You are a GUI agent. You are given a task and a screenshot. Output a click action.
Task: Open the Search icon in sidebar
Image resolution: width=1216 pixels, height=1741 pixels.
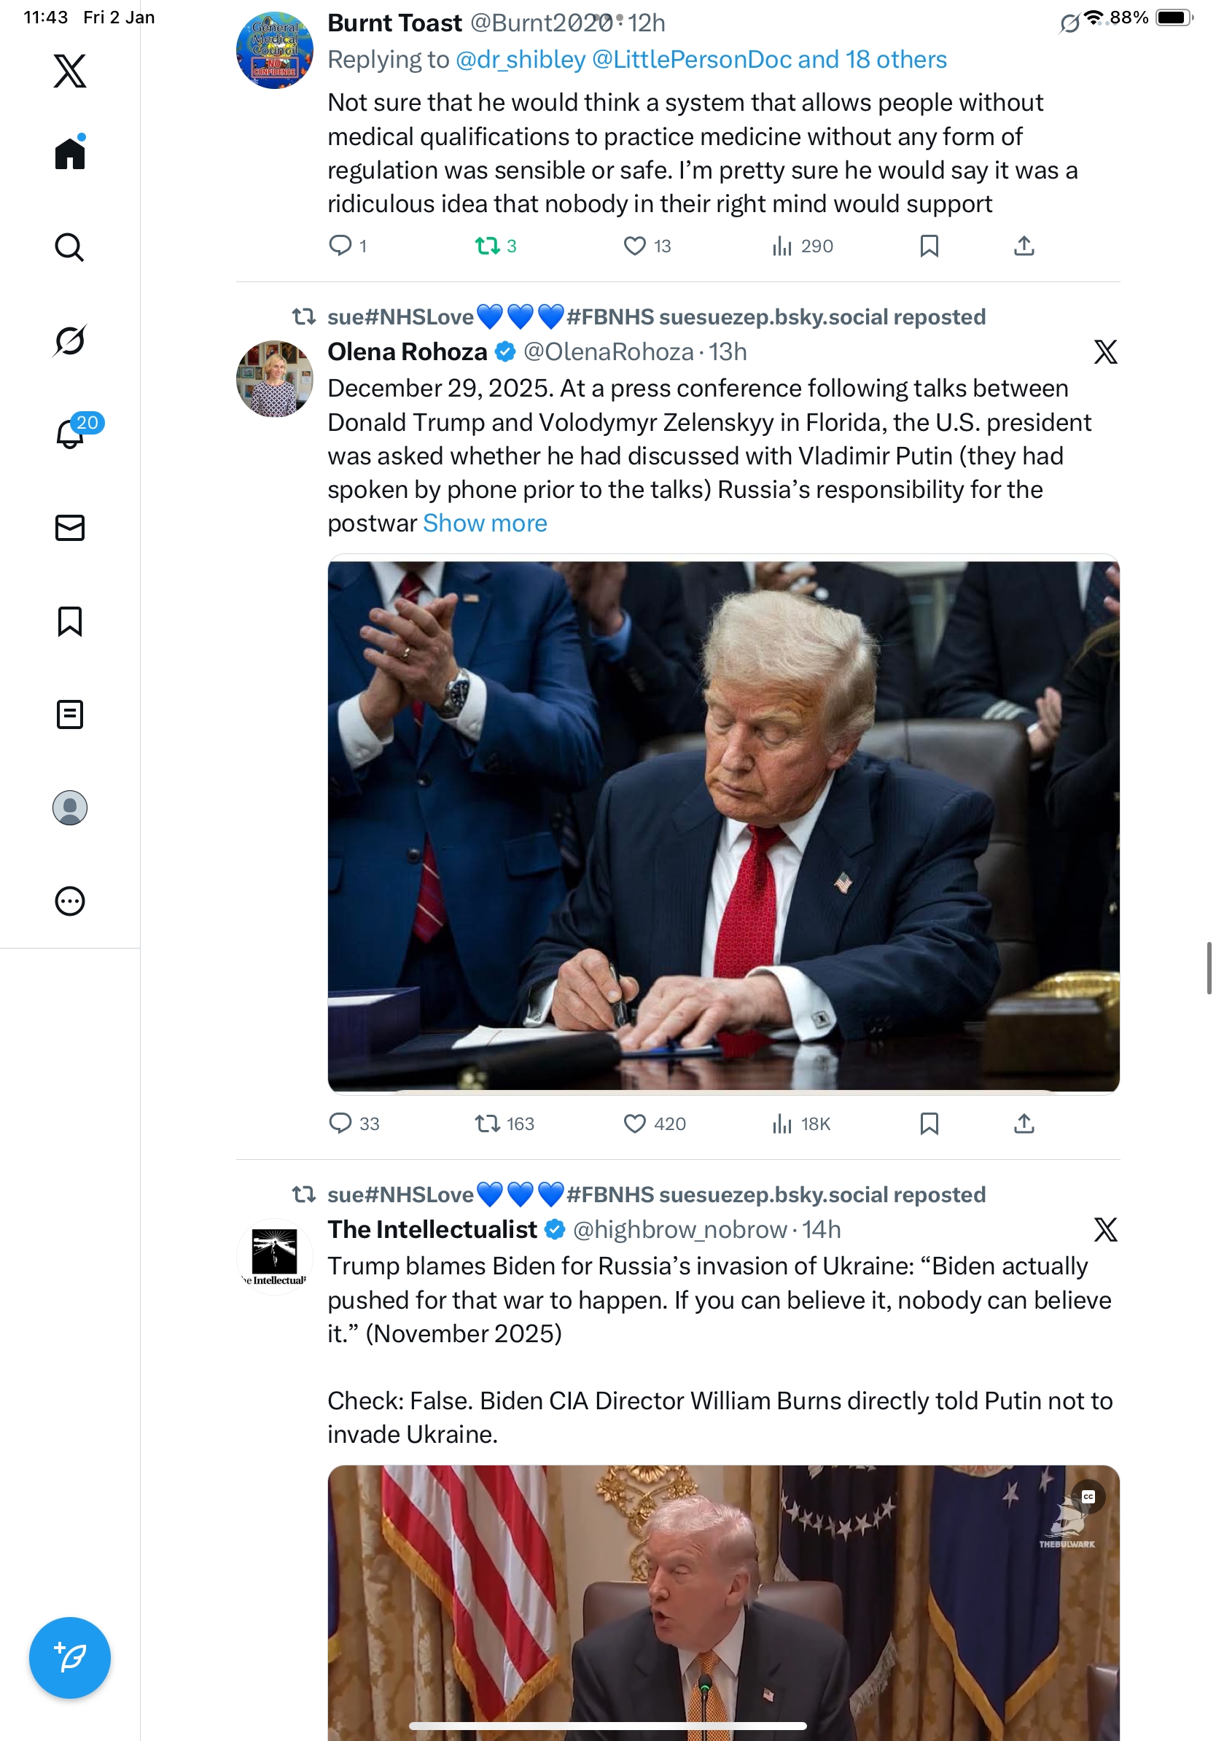(x=70, y=247)
